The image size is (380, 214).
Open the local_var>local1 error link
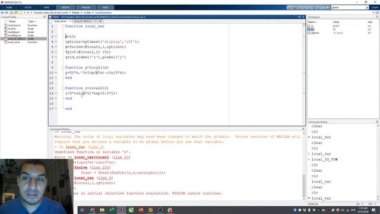click(x=91, y=157)
